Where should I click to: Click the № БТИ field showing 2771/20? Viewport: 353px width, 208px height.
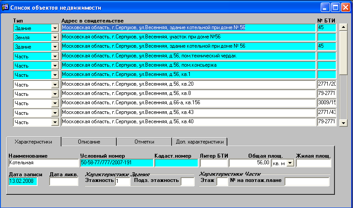pos(326,84)
